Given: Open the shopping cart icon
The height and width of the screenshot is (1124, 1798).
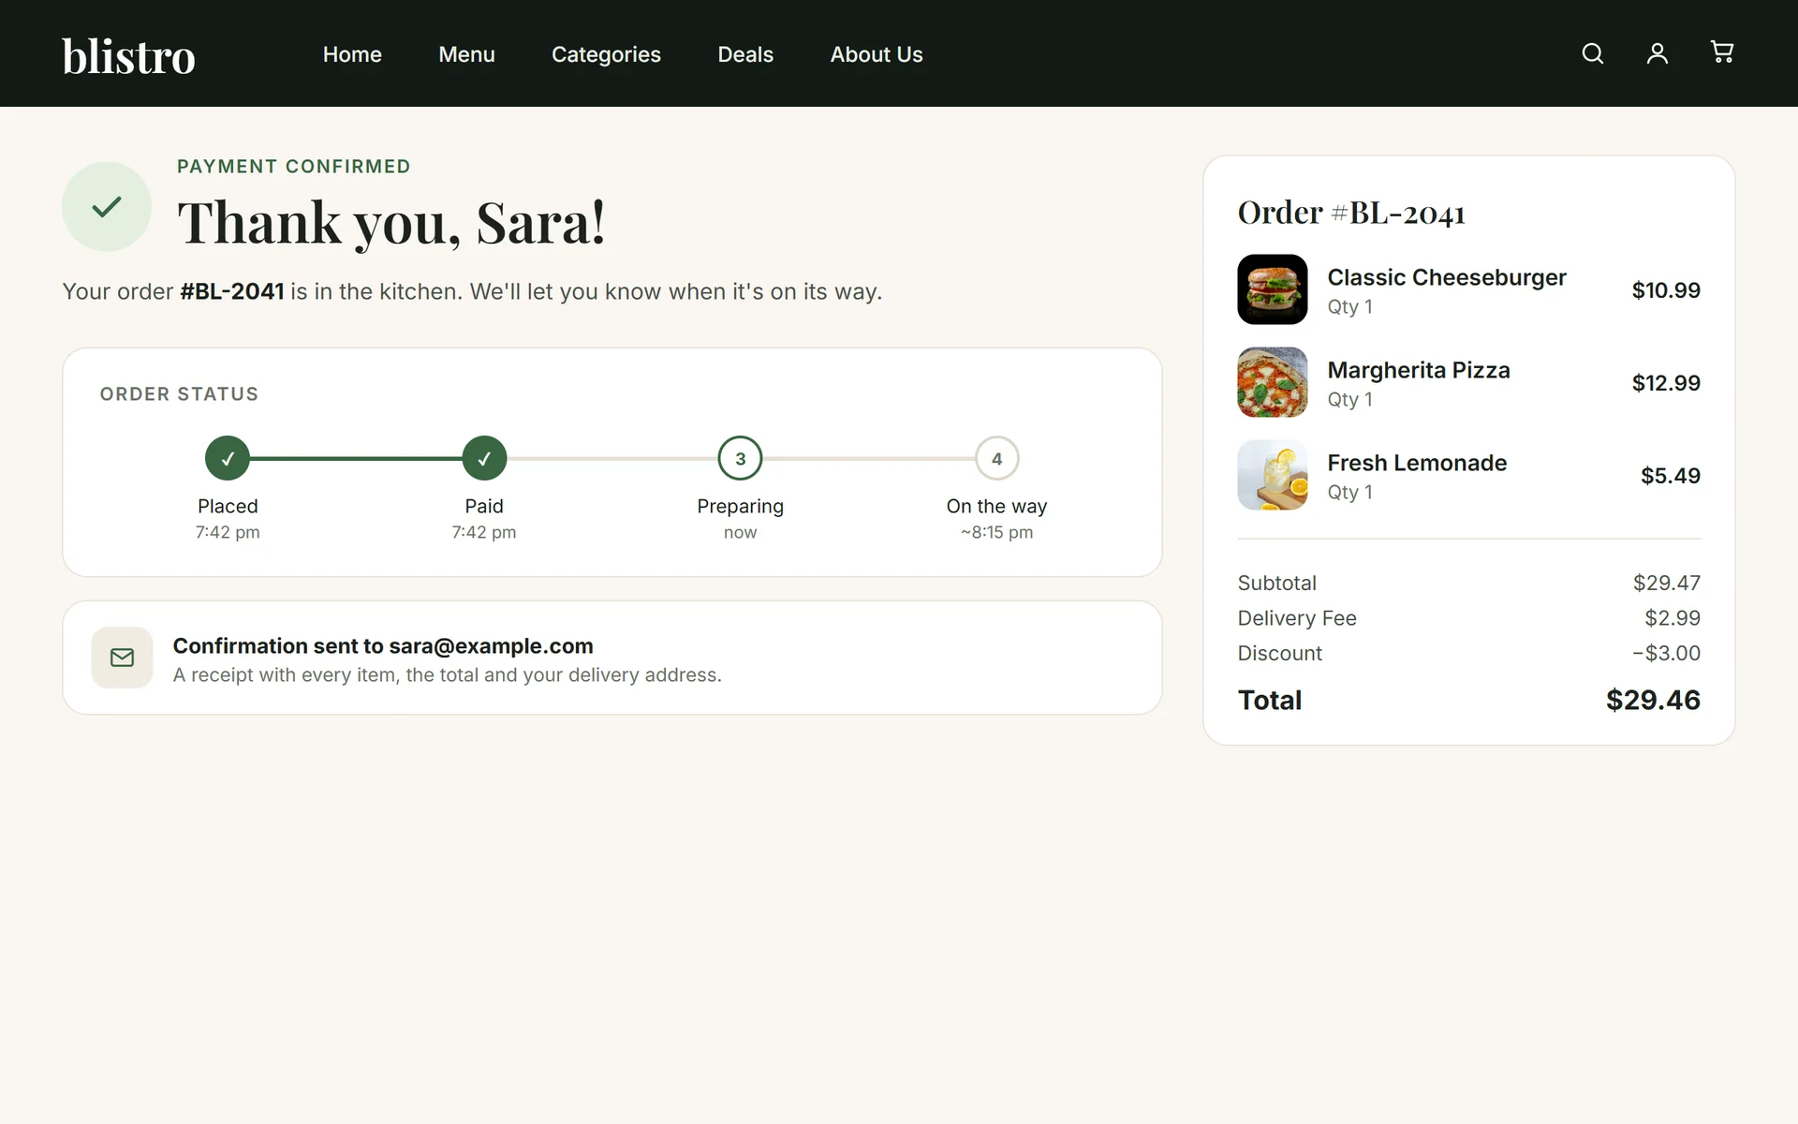Looking at the screenshot, I should click(x=1721, y=52).
